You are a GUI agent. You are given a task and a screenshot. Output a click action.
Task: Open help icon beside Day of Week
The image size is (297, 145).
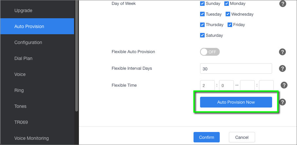(x=282, y=4)
